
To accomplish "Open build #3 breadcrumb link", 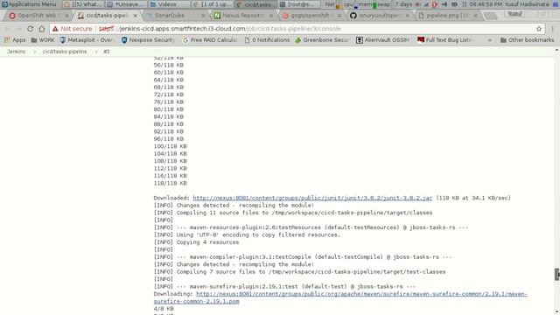I will 107,52.
